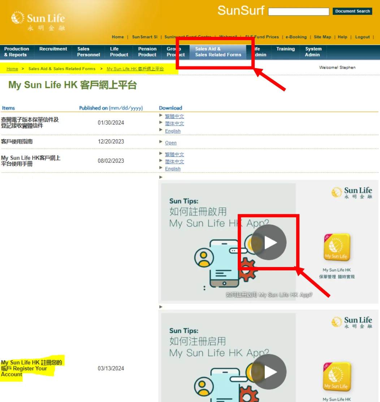Viewport: 380px width, 402px height.
Task: Click Sun Life logo inside second video
Action: click(x=351, y=322)
